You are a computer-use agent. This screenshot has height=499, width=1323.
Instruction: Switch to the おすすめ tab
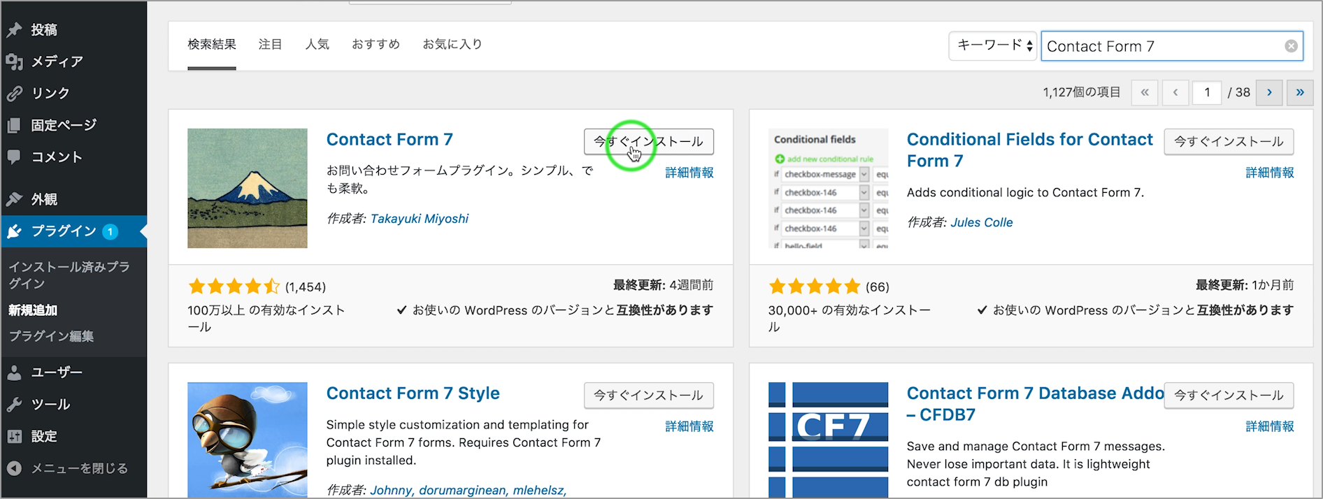coord(376,45)
